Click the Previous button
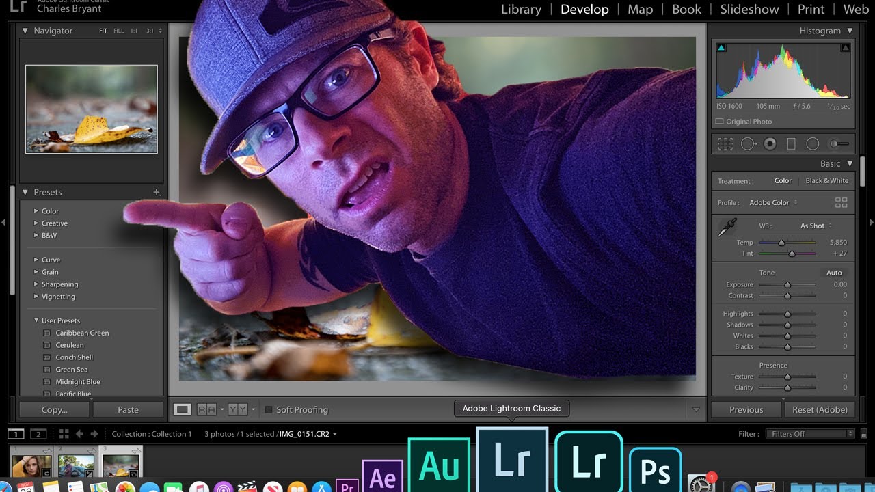Image resolution: width=875 pixels, height=492 pixels. [746, 410]
